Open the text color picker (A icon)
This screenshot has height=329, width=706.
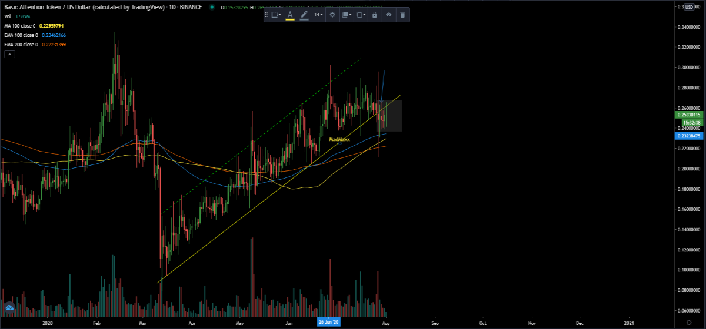(x=290, y=15)
